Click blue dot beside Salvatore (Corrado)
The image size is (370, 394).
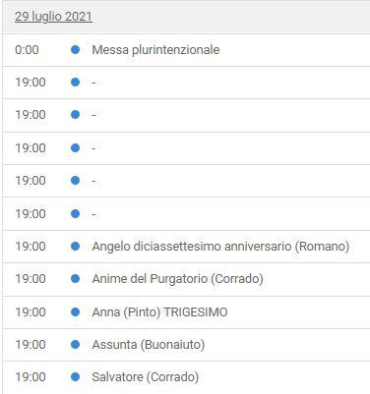point(75,377)
